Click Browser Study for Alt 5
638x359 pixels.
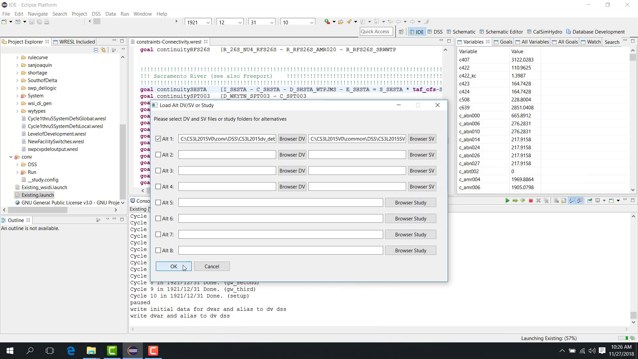[x=410, y=203]
